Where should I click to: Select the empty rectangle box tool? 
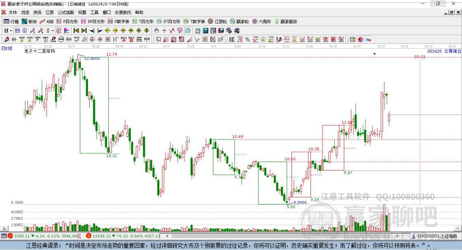158,40
